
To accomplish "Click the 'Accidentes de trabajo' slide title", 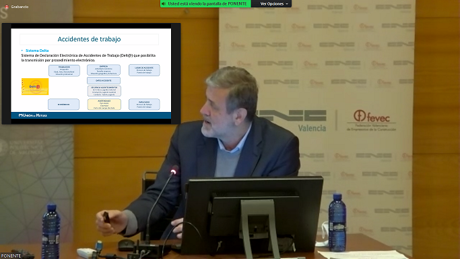I will [x=89, y=39].
